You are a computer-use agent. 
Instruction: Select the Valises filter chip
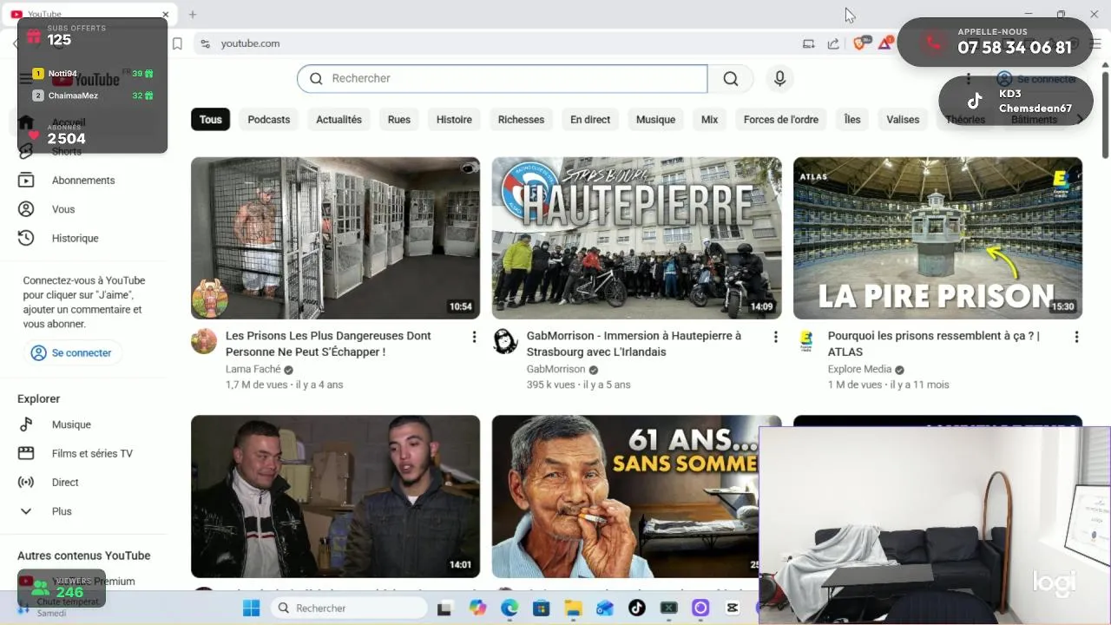coord(903,120)
